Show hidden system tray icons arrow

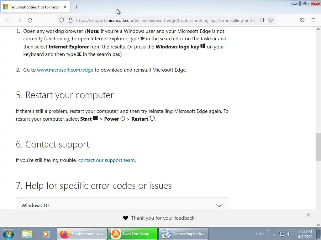coord(274,234)
